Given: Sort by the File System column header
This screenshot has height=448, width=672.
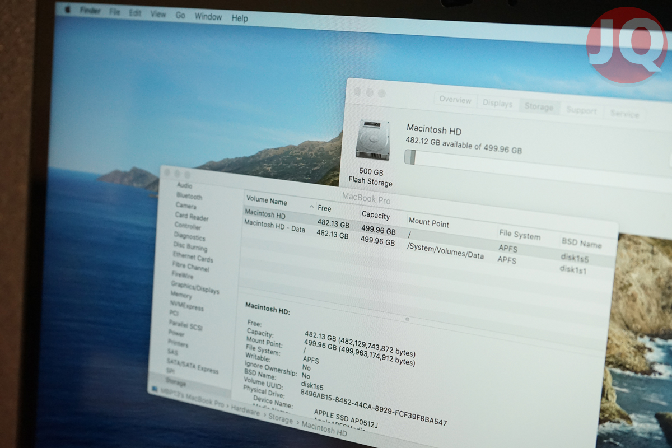Looking at the screenshot, I should coord(520,235).
